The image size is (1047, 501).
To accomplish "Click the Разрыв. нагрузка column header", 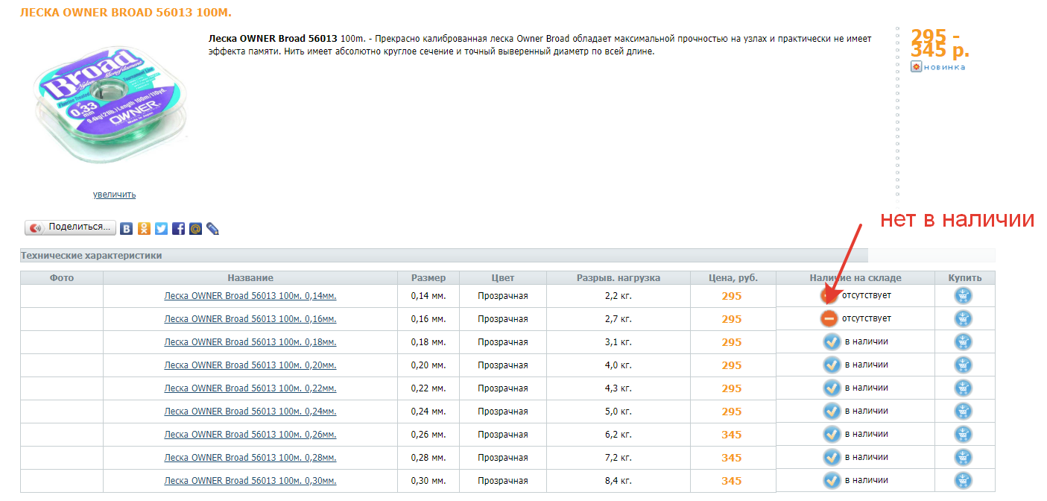I will point(619,278).
